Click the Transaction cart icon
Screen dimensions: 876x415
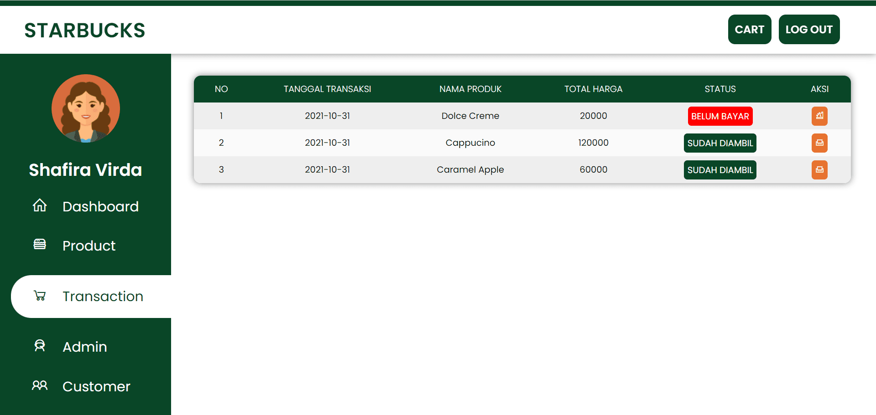[40, 296]
